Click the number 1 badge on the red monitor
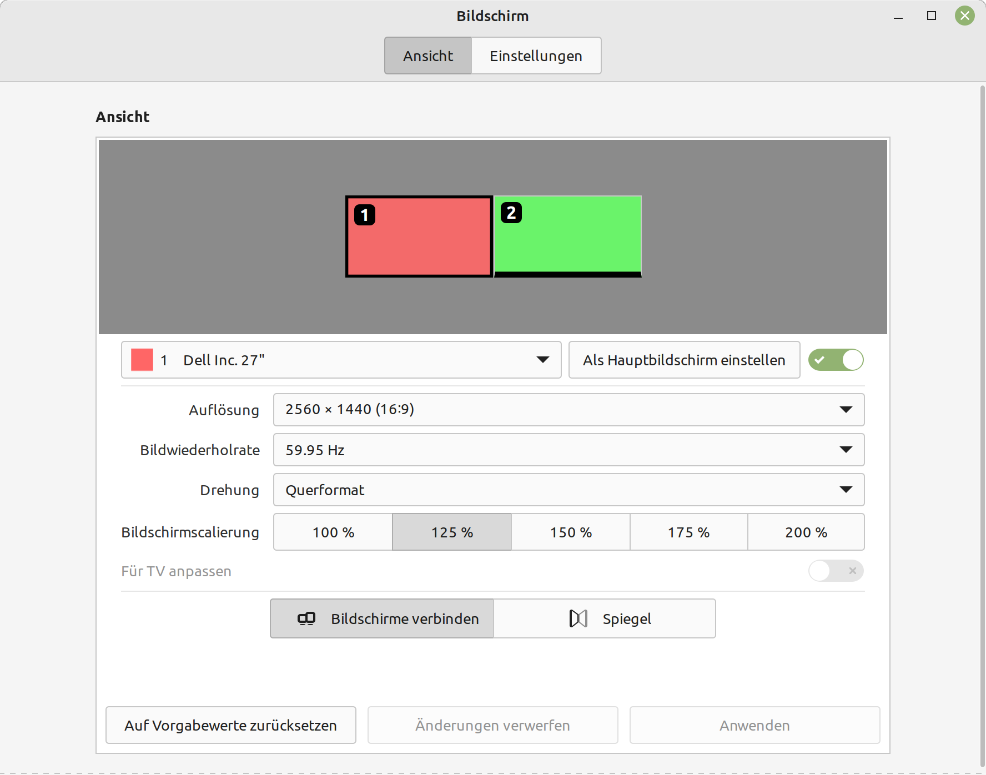Image resolution: width=986 pixels, height=775 pixels. coord(365,215)
